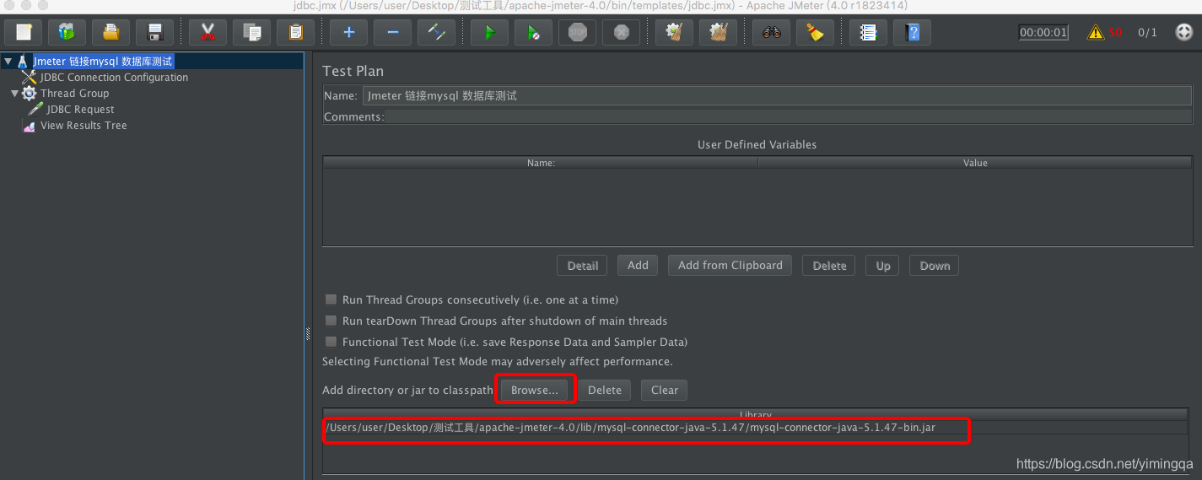
Task: Click the Clear classpath button
Action: pos(665,390)
